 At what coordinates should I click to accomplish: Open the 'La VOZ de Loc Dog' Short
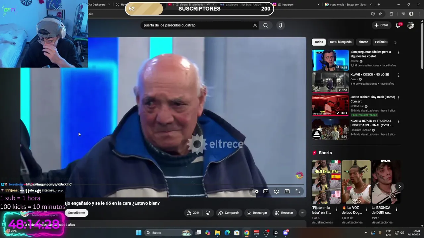click(x=356, y=182)
